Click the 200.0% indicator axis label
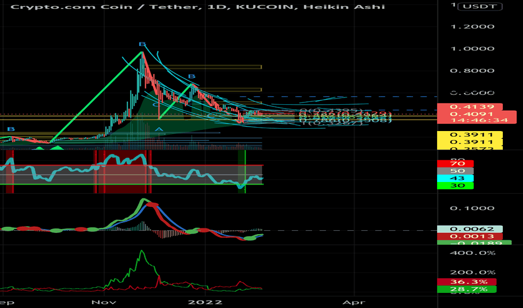Viewport: 523px width, 308px height. [472, 272]
